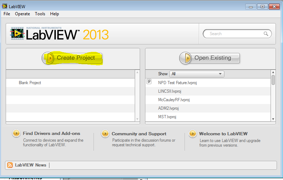Click Find Drivers and Add-ons arrow icon
Screen dimensions: 283x180
point(16,133)
